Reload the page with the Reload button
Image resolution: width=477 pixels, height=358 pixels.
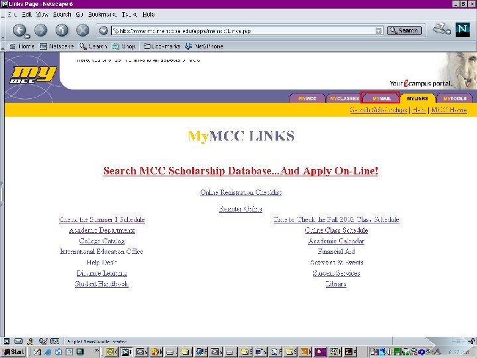point(62,30)
